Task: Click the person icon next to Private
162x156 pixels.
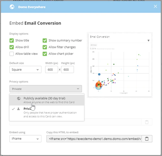Action: click(18, 109)
